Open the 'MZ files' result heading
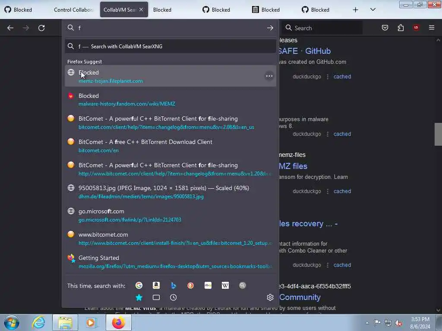The height and width of the screenshot is (331, 442). [x=293, y=166]
